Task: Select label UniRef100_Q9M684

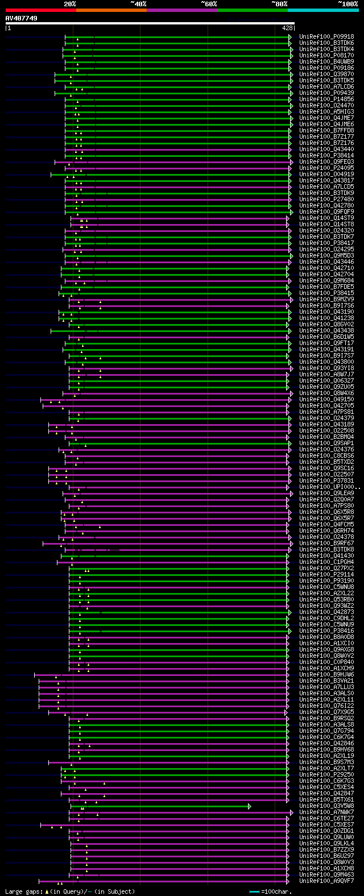Action: [x=326, y=281]
